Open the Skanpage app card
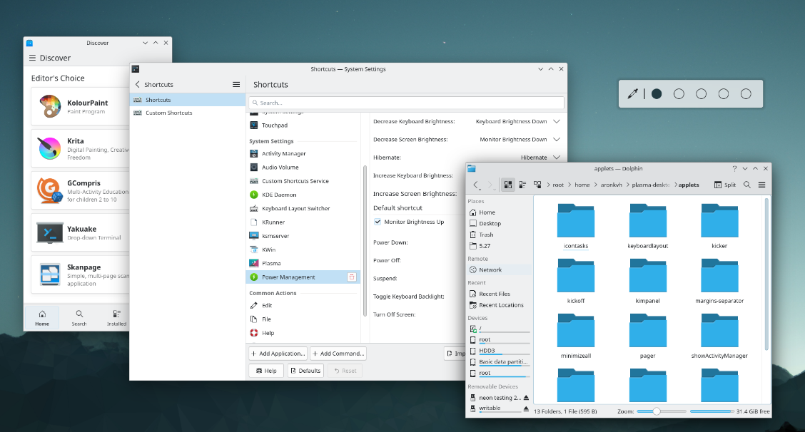The width and height of the screenshot is (805, 432). click(x=80, y=274)
